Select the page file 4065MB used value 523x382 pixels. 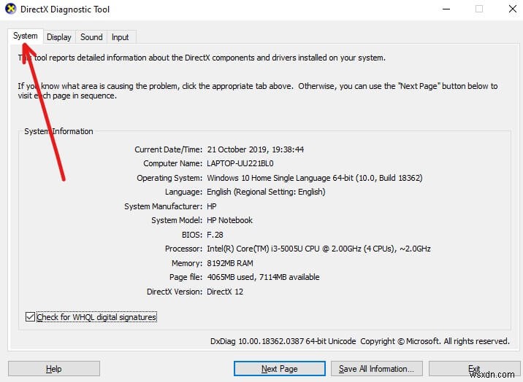[x=263, y=277]
